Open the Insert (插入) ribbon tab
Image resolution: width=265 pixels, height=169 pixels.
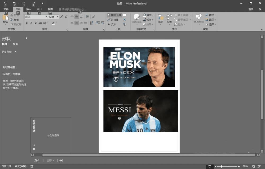coord(29,9)
